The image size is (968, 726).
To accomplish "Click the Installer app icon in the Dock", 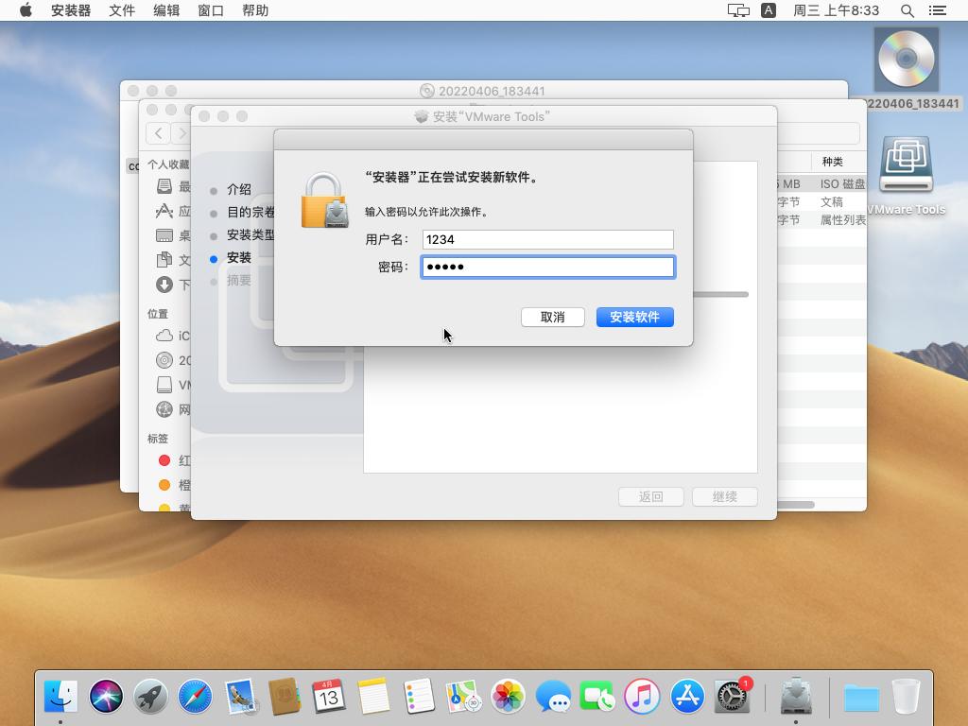I will 796,697.
